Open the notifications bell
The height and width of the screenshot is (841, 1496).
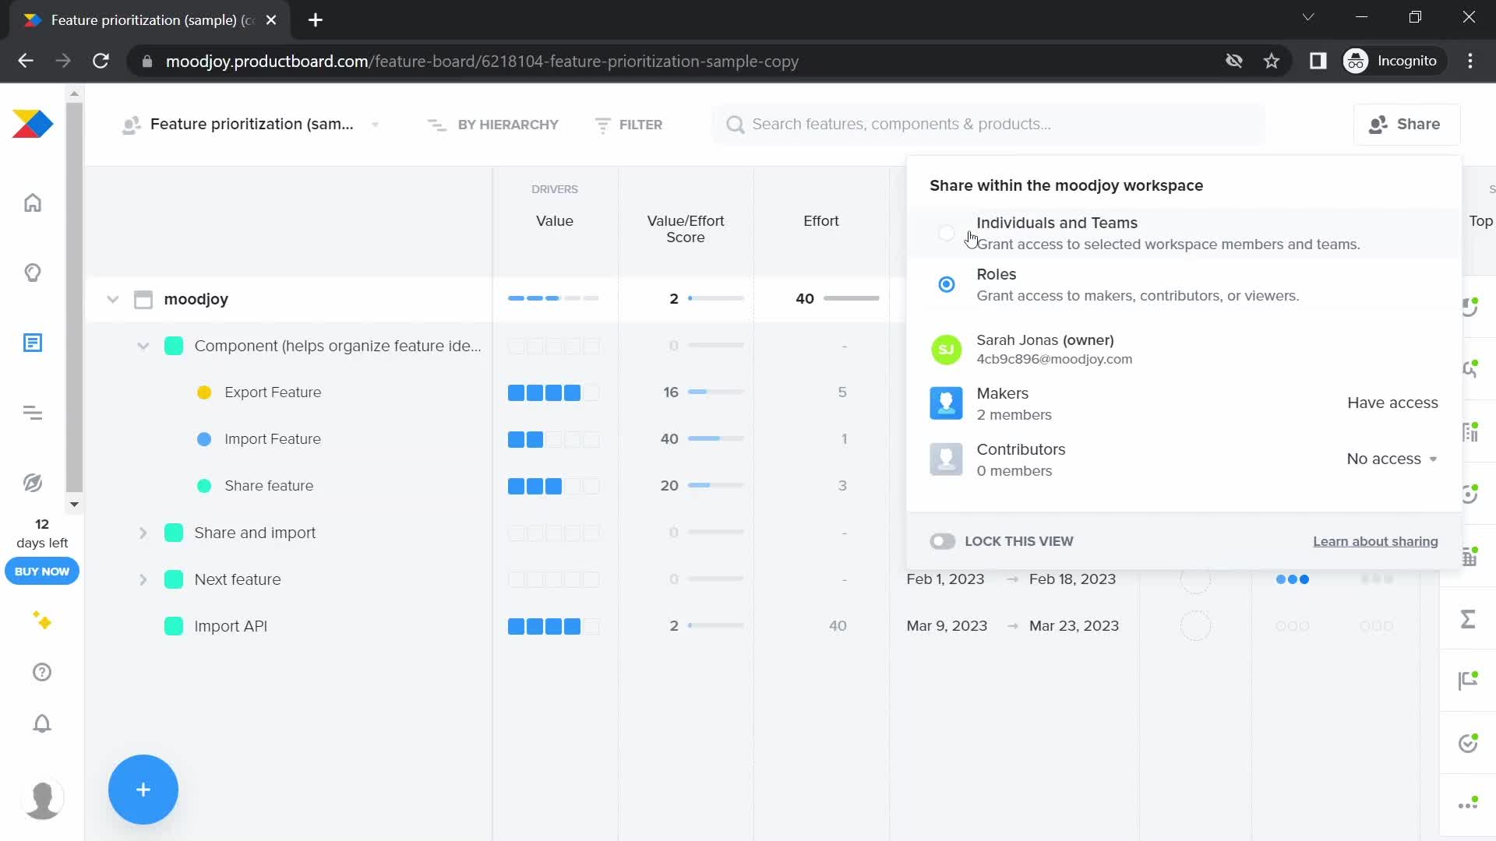pos(42,723)
